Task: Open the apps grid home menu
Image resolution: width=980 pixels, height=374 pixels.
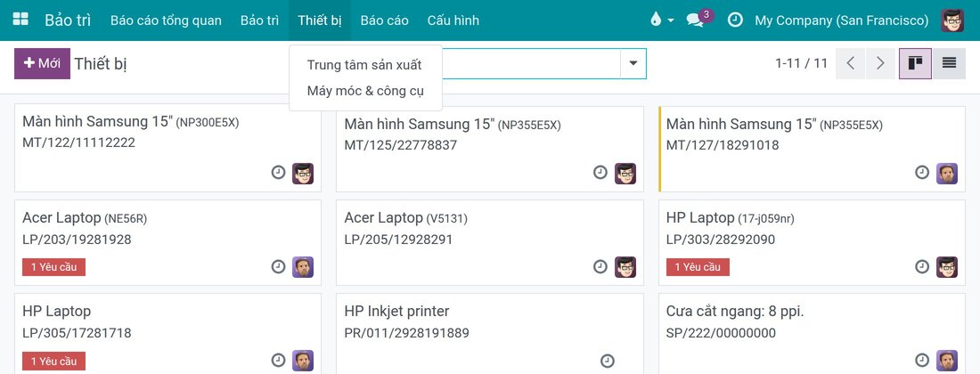Action: pyautogui.click(x=20, y=20)
